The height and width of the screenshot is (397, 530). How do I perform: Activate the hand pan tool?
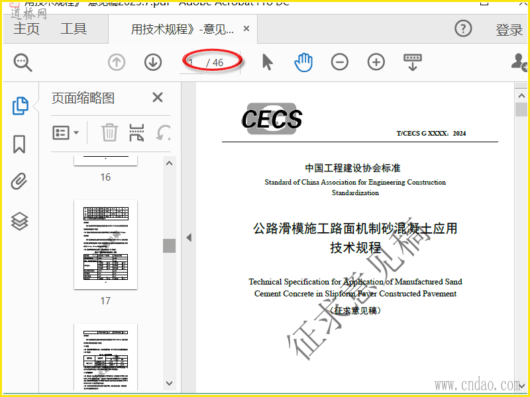[x=303, y=62]
